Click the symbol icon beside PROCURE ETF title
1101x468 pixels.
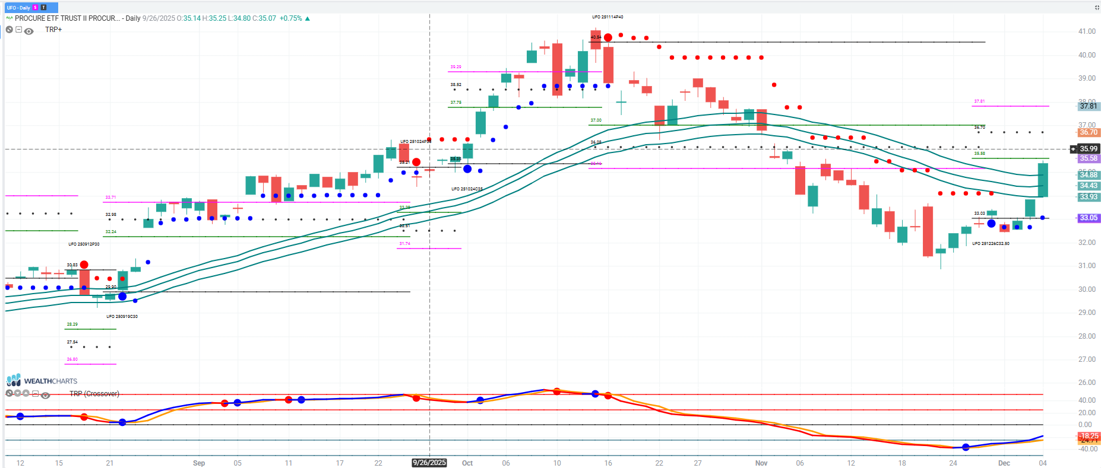tap(10, 18)
